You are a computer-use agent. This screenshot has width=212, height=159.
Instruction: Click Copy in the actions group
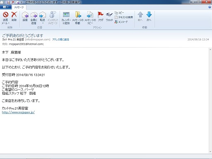tap(119, 13)
